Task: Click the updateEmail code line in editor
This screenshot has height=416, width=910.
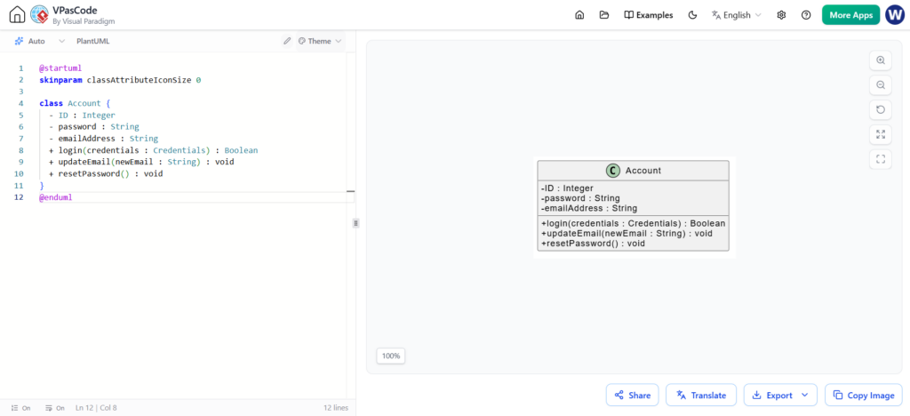Action: pos(141,162)
